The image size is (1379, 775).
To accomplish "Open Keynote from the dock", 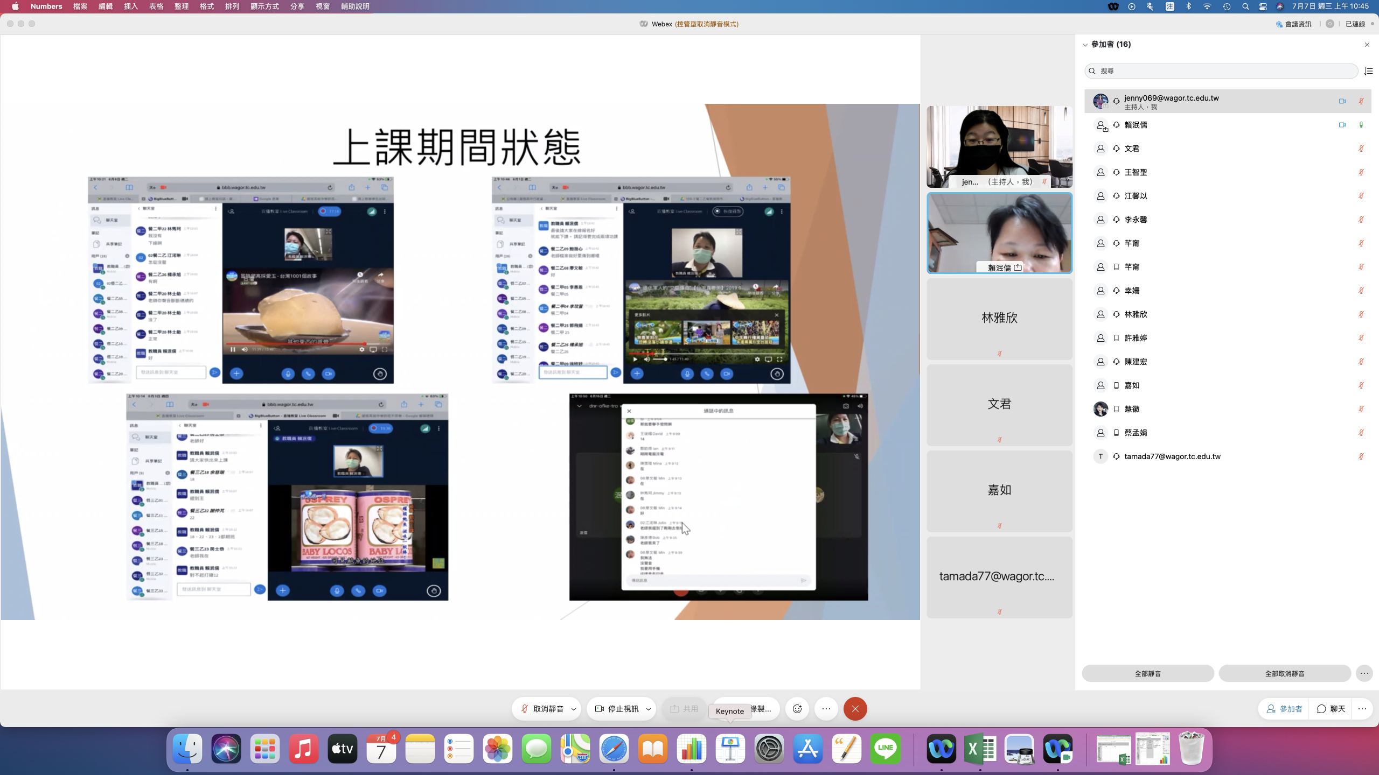I will 730,749.
